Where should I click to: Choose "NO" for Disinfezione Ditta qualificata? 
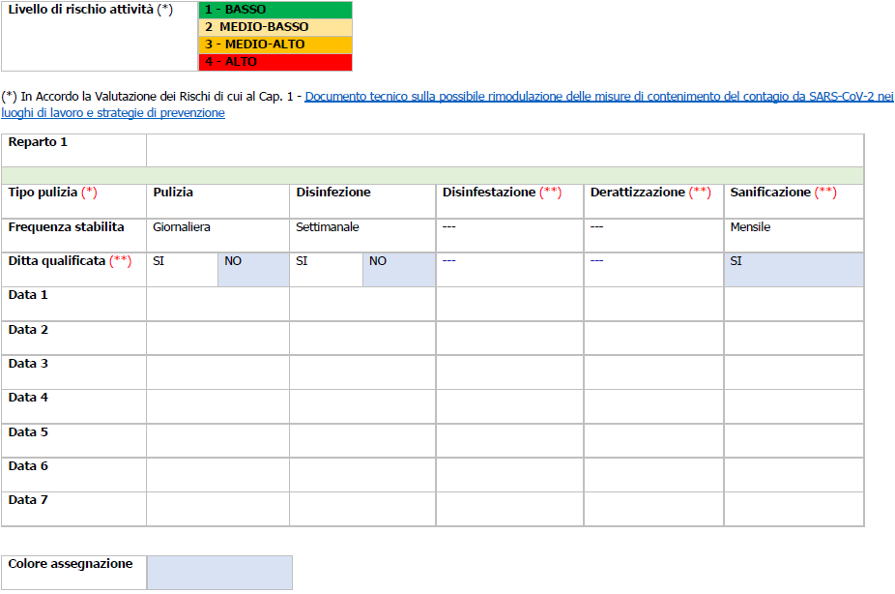click(x=398, y=270)
